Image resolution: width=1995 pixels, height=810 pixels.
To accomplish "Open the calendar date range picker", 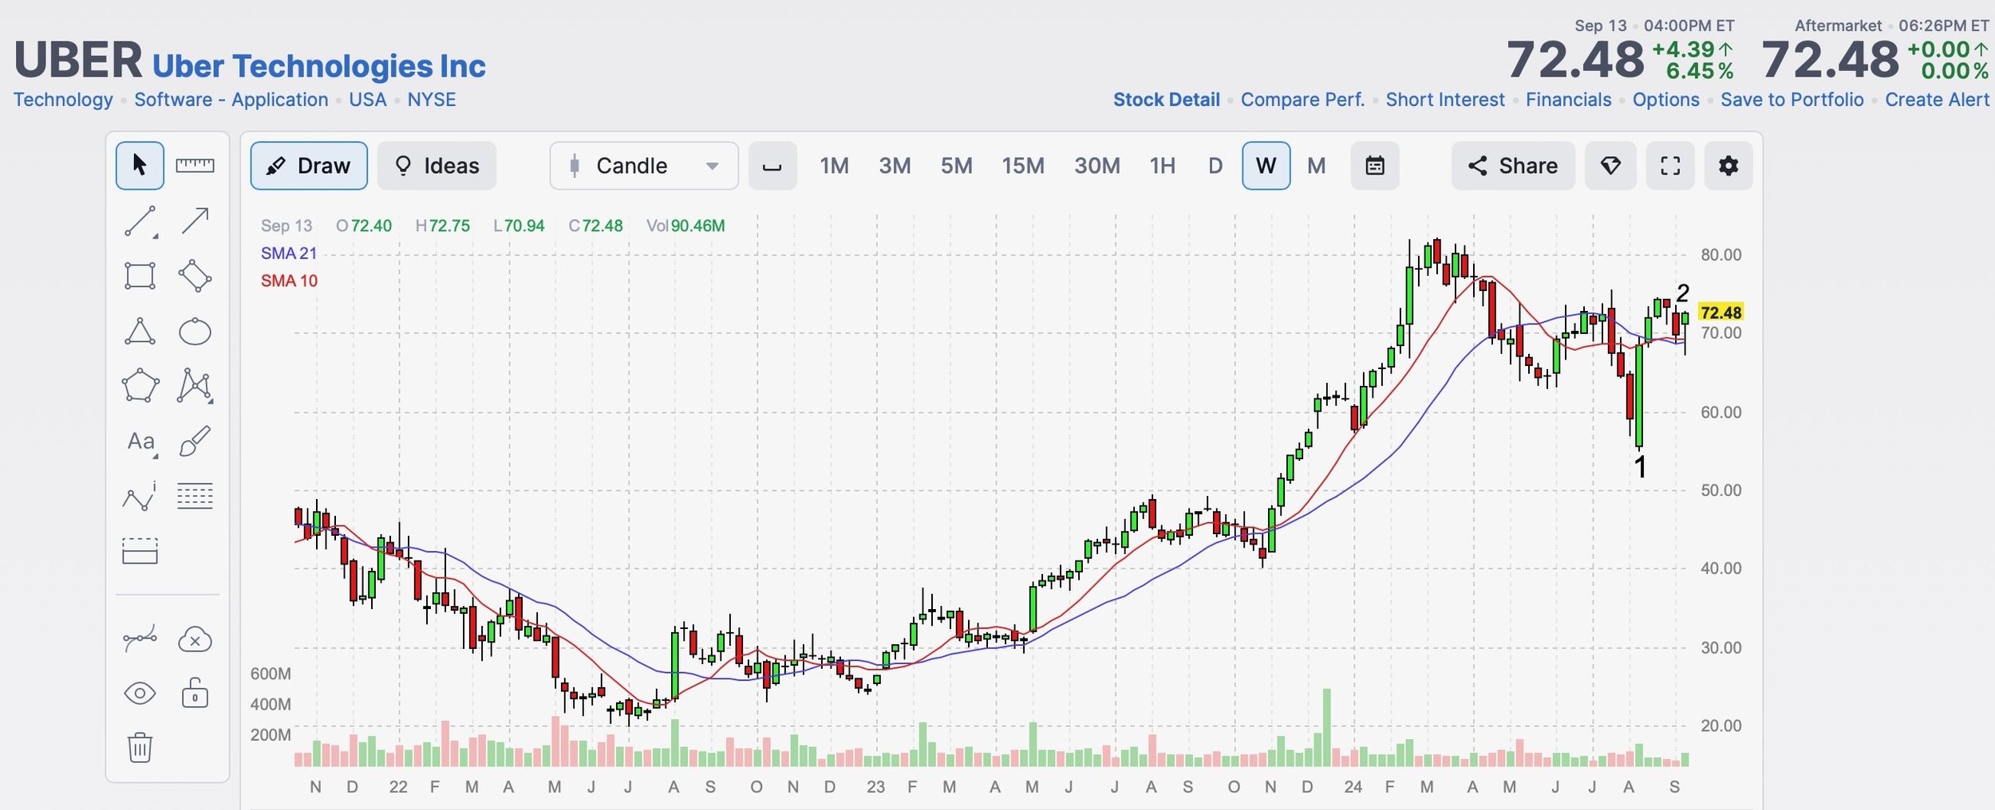I will [x=1375, y=166].
